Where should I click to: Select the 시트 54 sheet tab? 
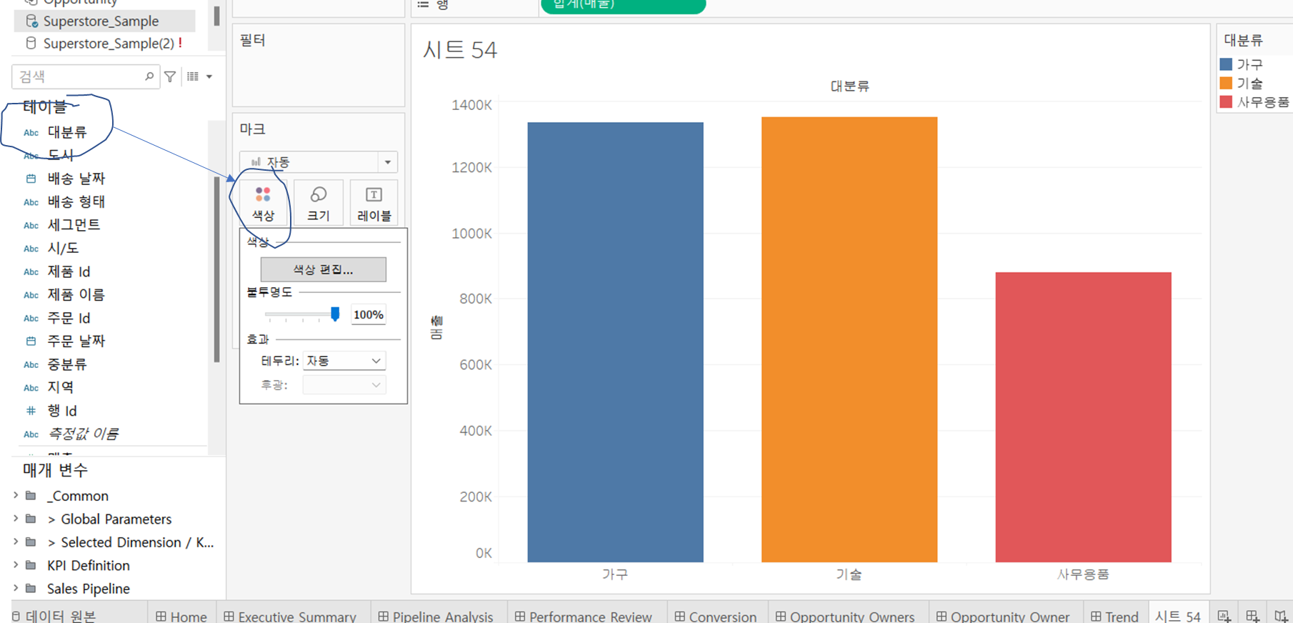(x=1178, y=616)
